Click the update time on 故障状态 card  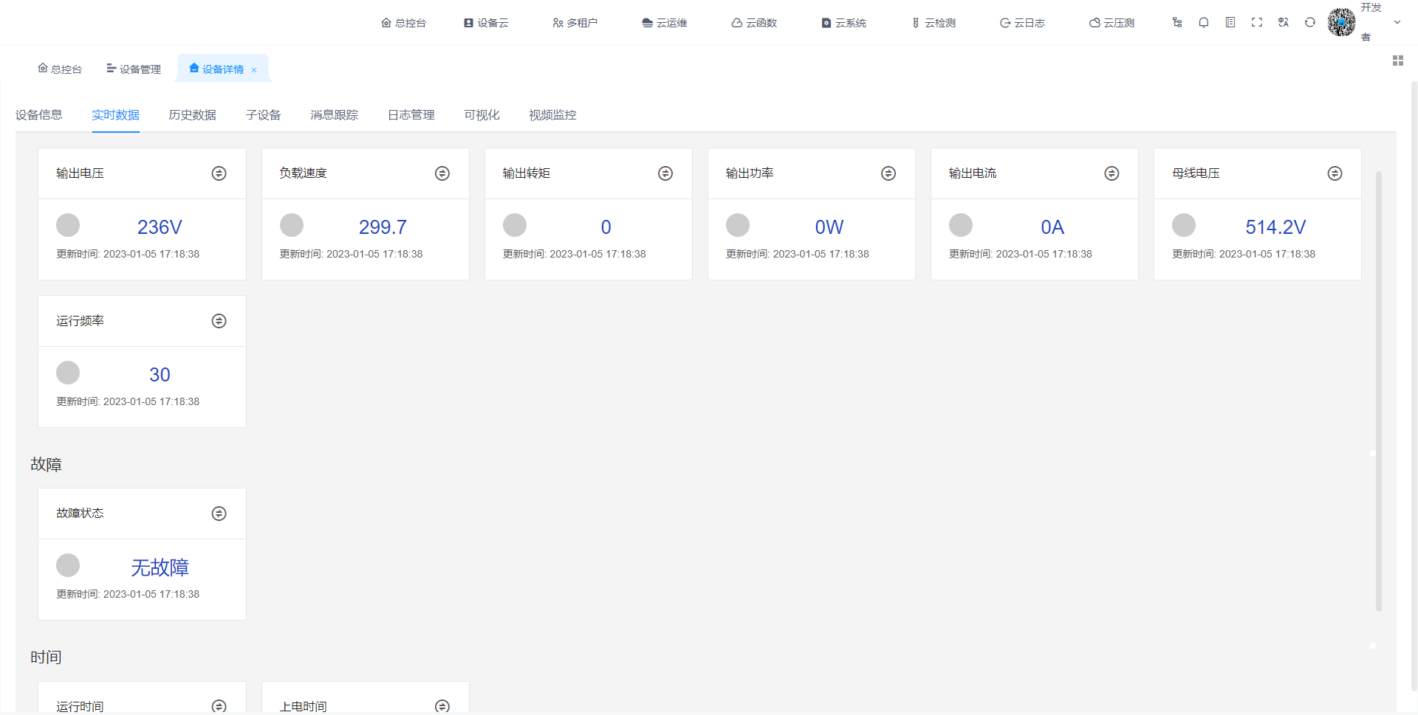coord(128,594)
